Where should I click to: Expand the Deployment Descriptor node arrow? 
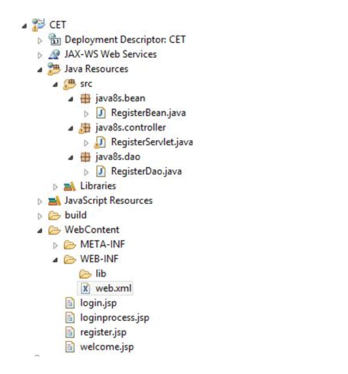(x=40, y=41)
